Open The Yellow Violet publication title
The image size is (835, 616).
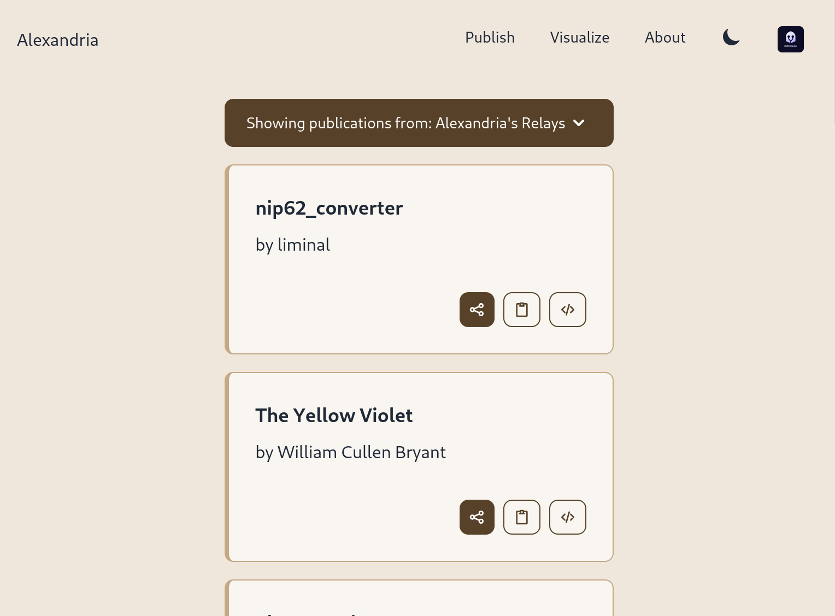334,416
